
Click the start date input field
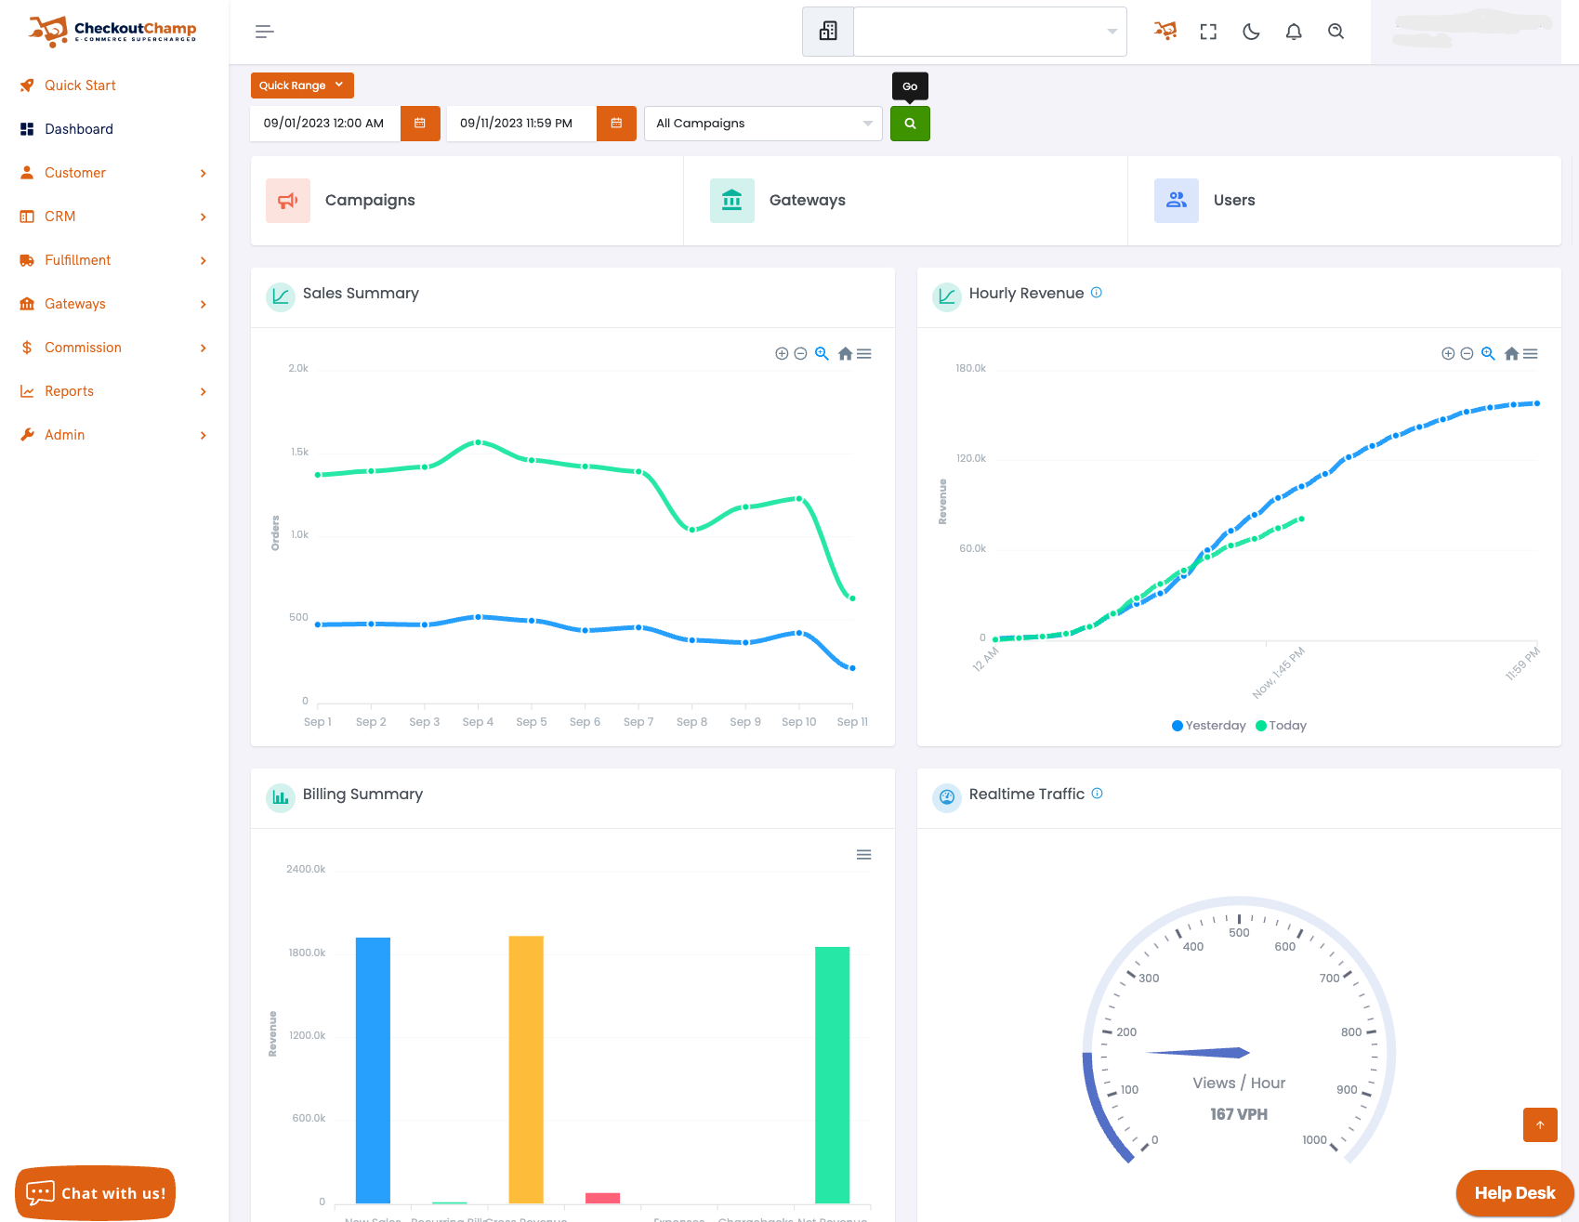[324, 124]
